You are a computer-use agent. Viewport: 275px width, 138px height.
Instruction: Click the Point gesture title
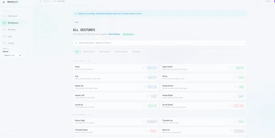77,67
